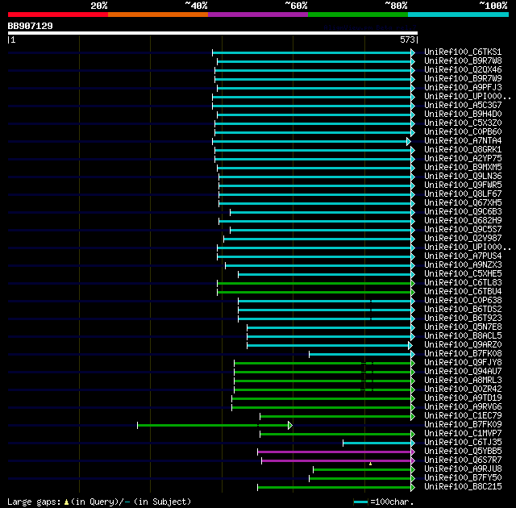The width and height of the screenshot is (516, 508).
Task: Select the query sequence name BB907129
Action: pyautogui.click(x=31, y=26)
